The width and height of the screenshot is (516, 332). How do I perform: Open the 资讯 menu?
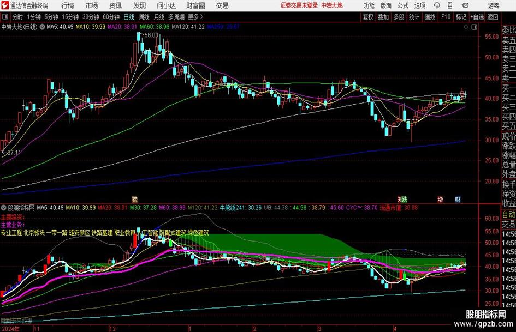tap(116, 5)
